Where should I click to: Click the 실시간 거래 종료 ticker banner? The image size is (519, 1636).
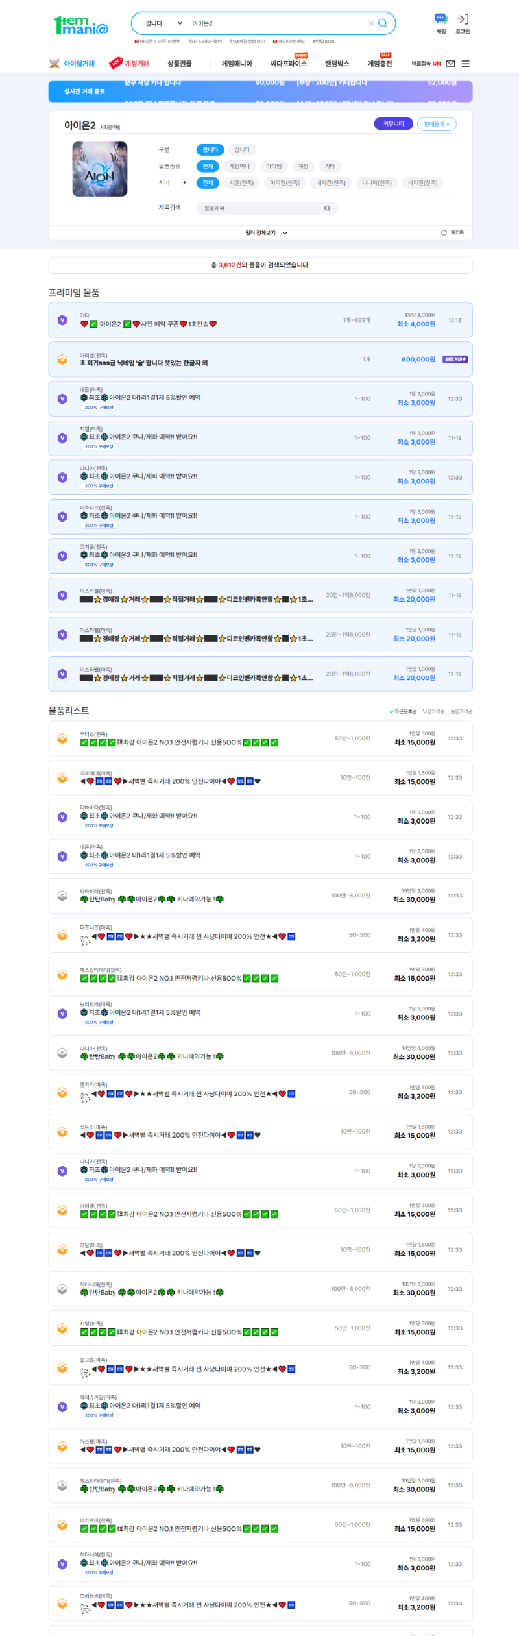pyautogui.click(x=260, y=92)
